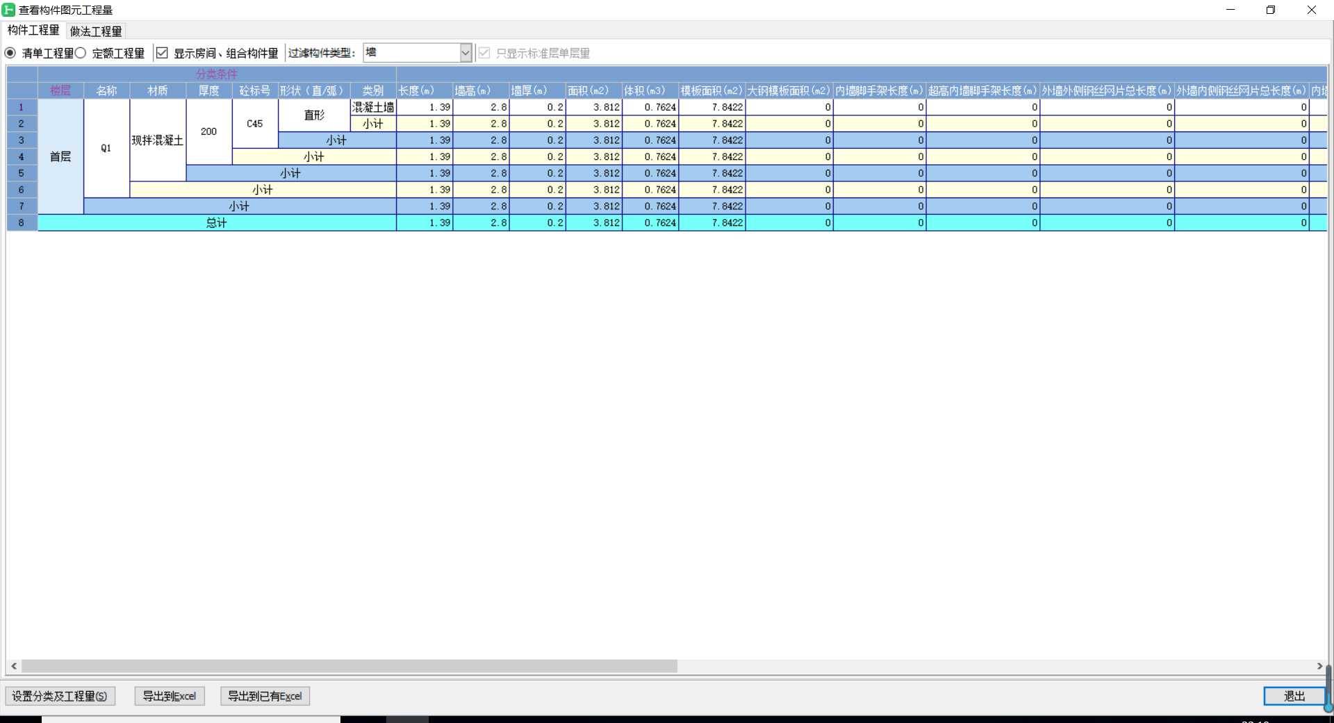This screenshot has width=1334, height=723.
Task: Select the 200 thickness cell
Action: pyautogui.click(x=209, y=131)
